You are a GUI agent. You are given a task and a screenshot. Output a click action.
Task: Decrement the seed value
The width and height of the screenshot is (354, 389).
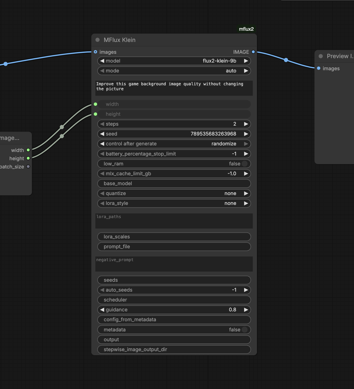pos(102,134)
